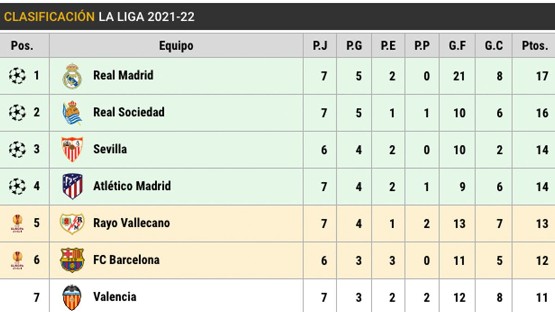Screen dimensions: 555x312
Task: Click Champions League icon beside position 1
Action: [x=17, y=76]
